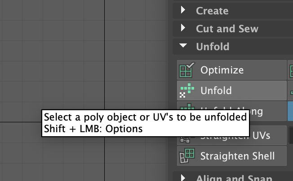
Task: Click the dark field right of Straighten UVs
Action: [x=291, y=135]
